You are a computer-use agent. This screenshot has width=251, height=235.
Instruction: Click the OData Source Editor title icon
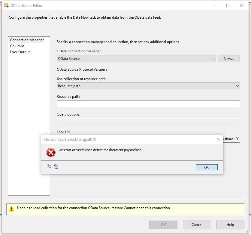(x=6, y=5)
